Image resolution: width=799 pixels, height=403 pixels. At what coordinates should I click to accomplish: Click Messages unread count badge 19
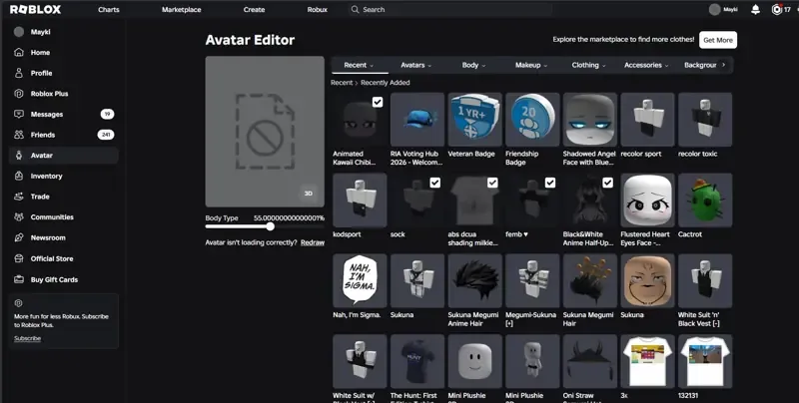107,114
